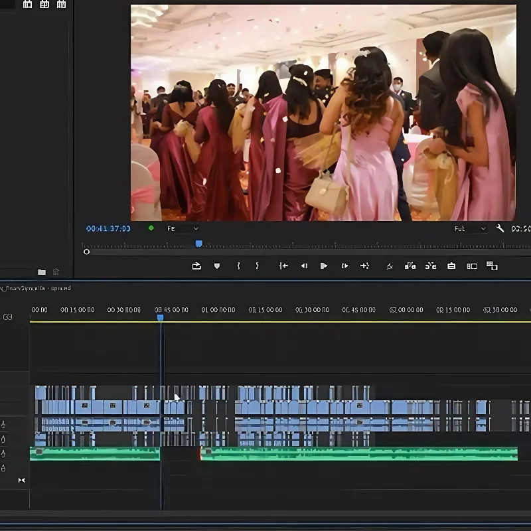
Task: Click the New Bin folder icon
Action: [x=42, y=272]
